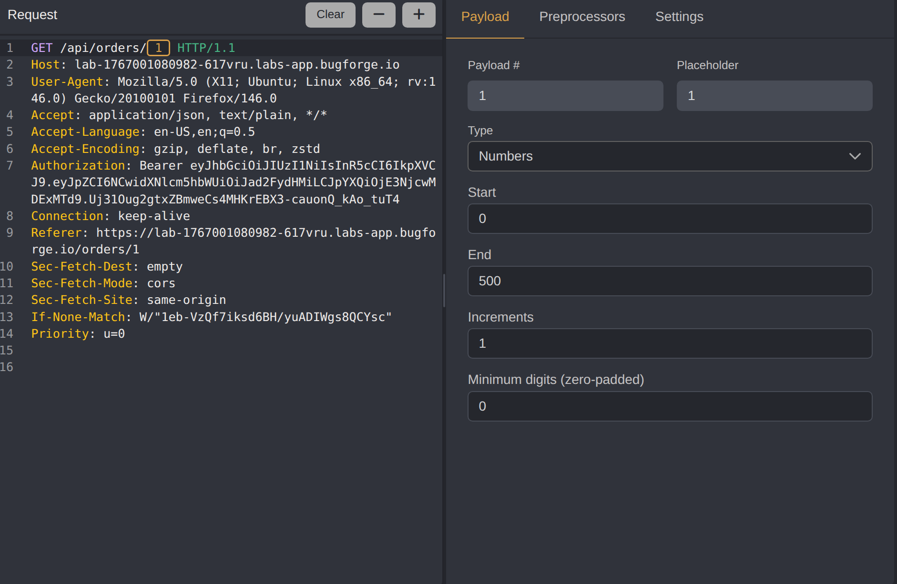The image size is (897, 584).
Task: Focus the Placeholder field
Action: pos(775,96)
